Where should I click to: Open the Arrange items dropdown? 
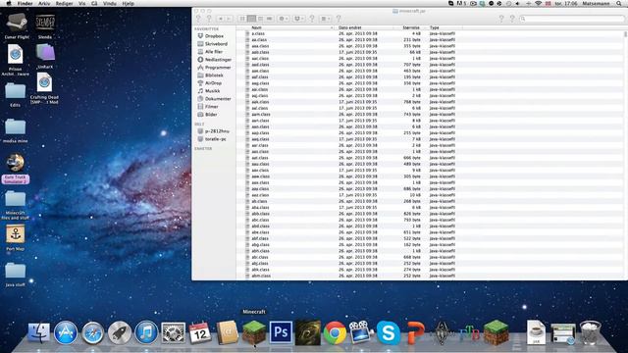tap(326, 19)
